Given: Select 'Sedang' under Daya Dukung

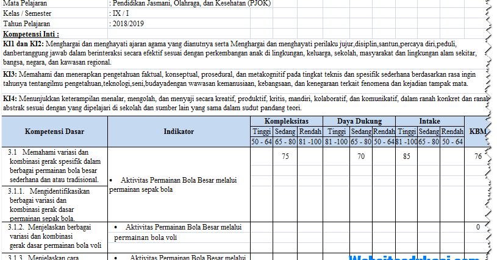Looking at the screenshot, I should 361,132.
